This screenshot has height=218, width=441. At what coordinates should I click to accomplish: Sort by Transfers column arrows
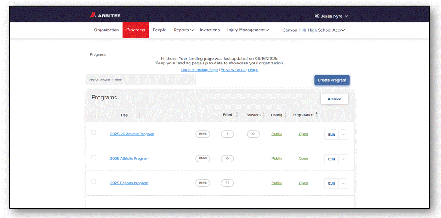tap(264, 114)
